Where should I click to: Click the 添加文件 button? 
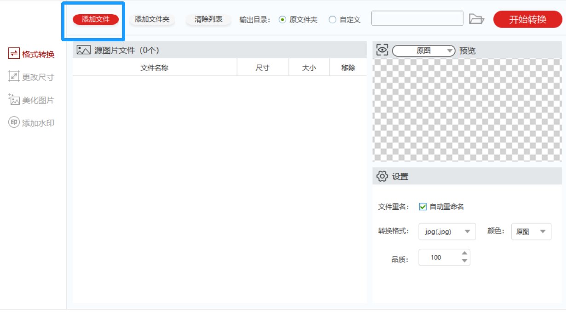[x=96, y=19]
